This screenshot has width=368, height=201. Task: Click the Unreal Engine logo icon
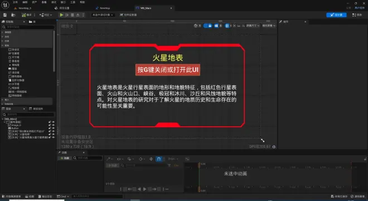[x=5, y=4]
